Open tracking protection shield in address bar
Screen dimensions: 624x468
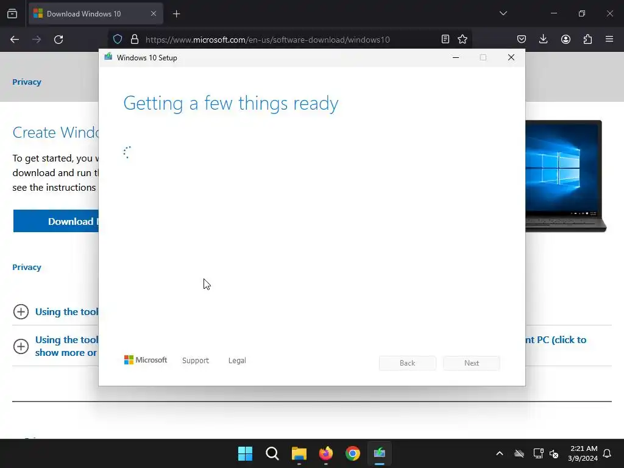pyautogui.click(x=118, y=39)
